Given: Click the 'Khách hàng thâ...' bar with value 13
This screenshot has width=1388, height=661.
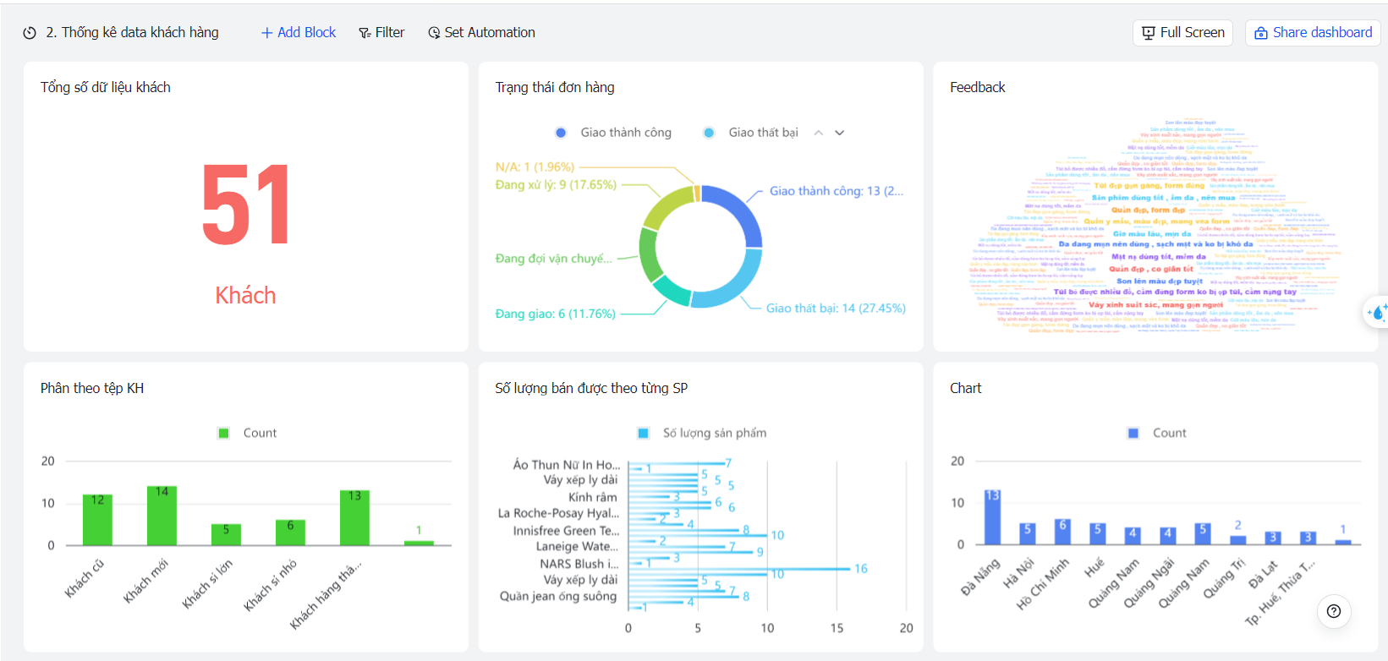Looking at the screenshot, I should [354, 517].
